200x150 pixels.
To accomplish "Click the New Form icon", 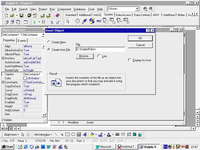I will (26, 22).
